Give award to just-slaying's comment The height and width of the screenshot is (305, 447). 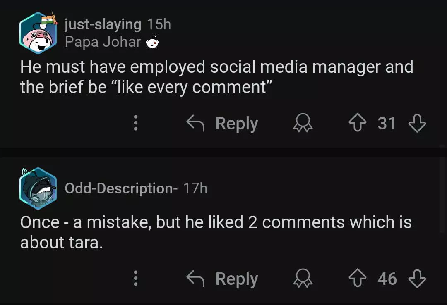pyautogui.click(x=303, y=123)
